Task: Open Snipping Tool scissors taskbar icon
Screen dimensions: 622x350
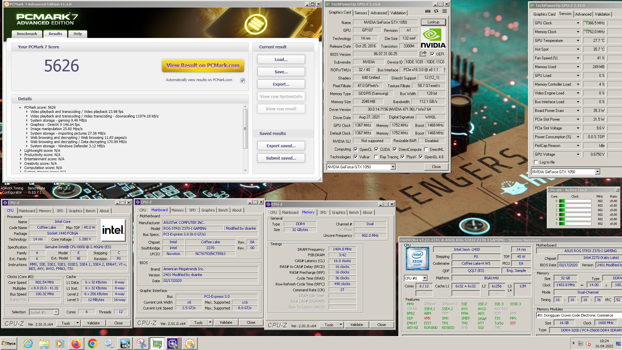Action: 141,344
